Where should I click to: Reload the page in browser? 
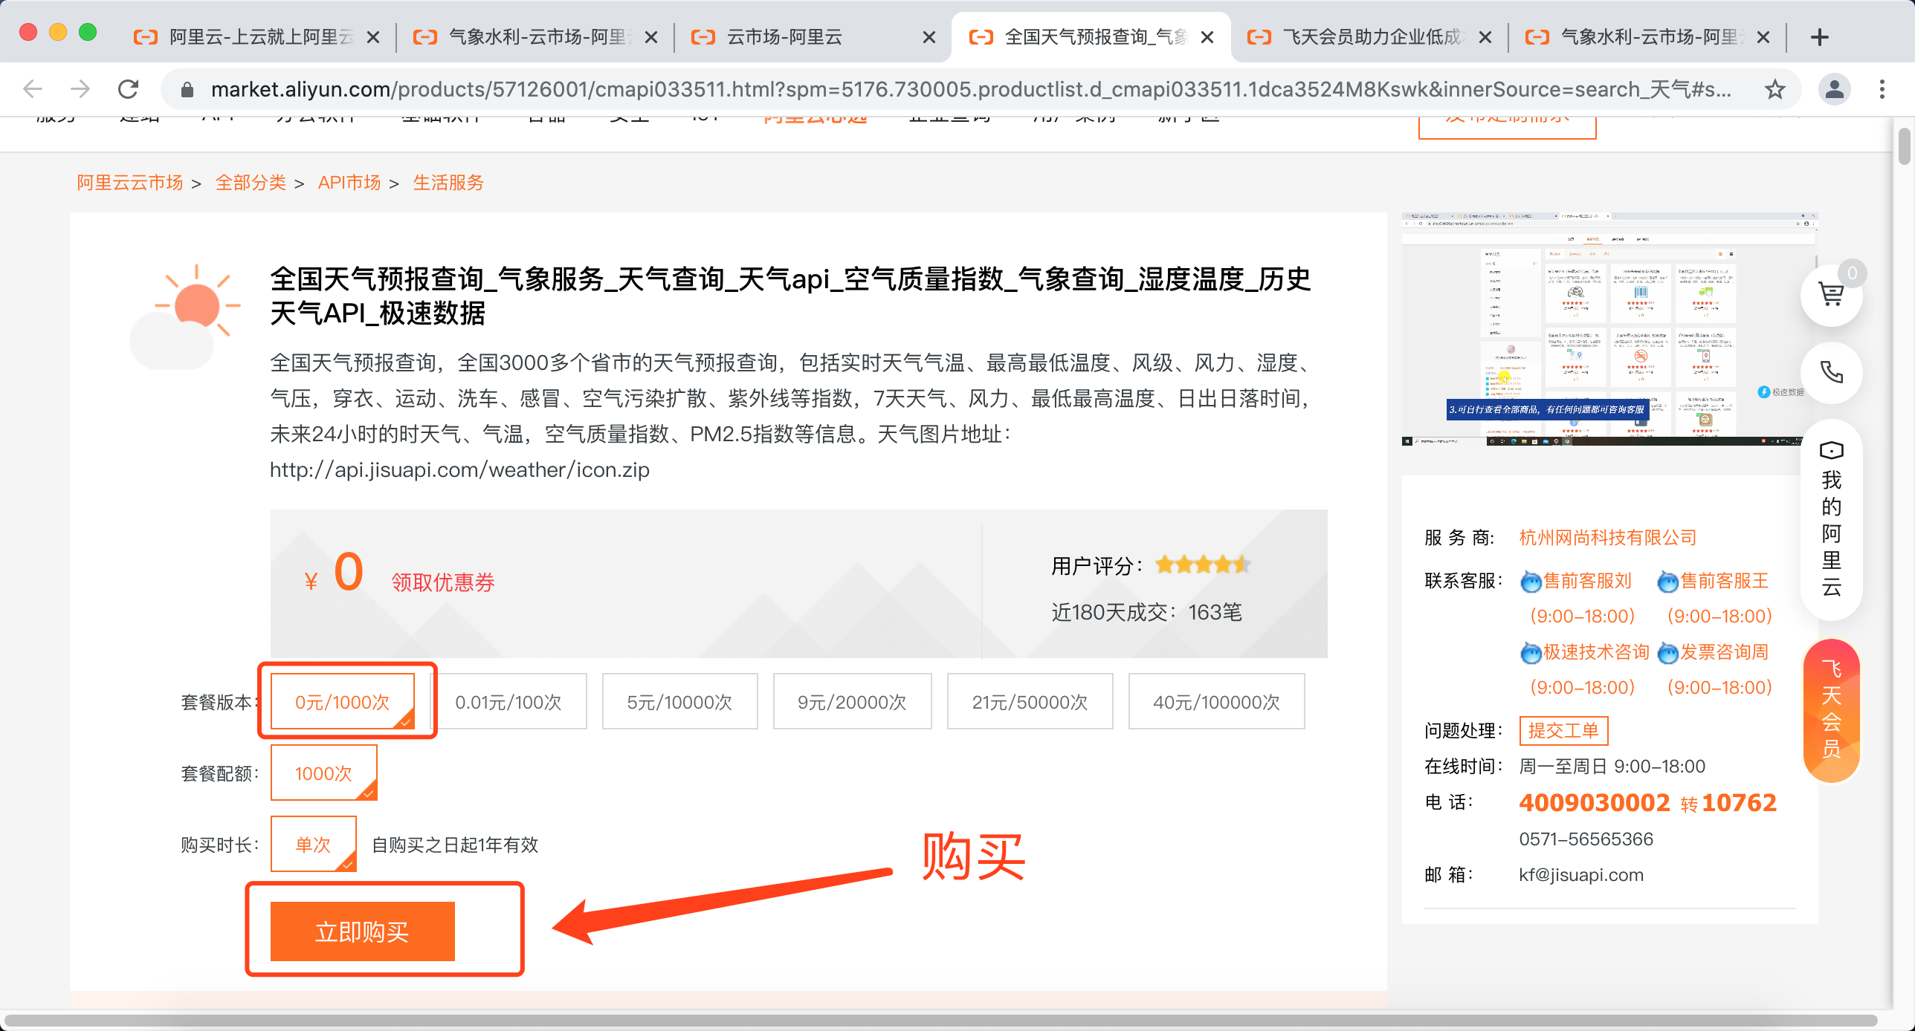pyautogui.click(x=129, y=90)
